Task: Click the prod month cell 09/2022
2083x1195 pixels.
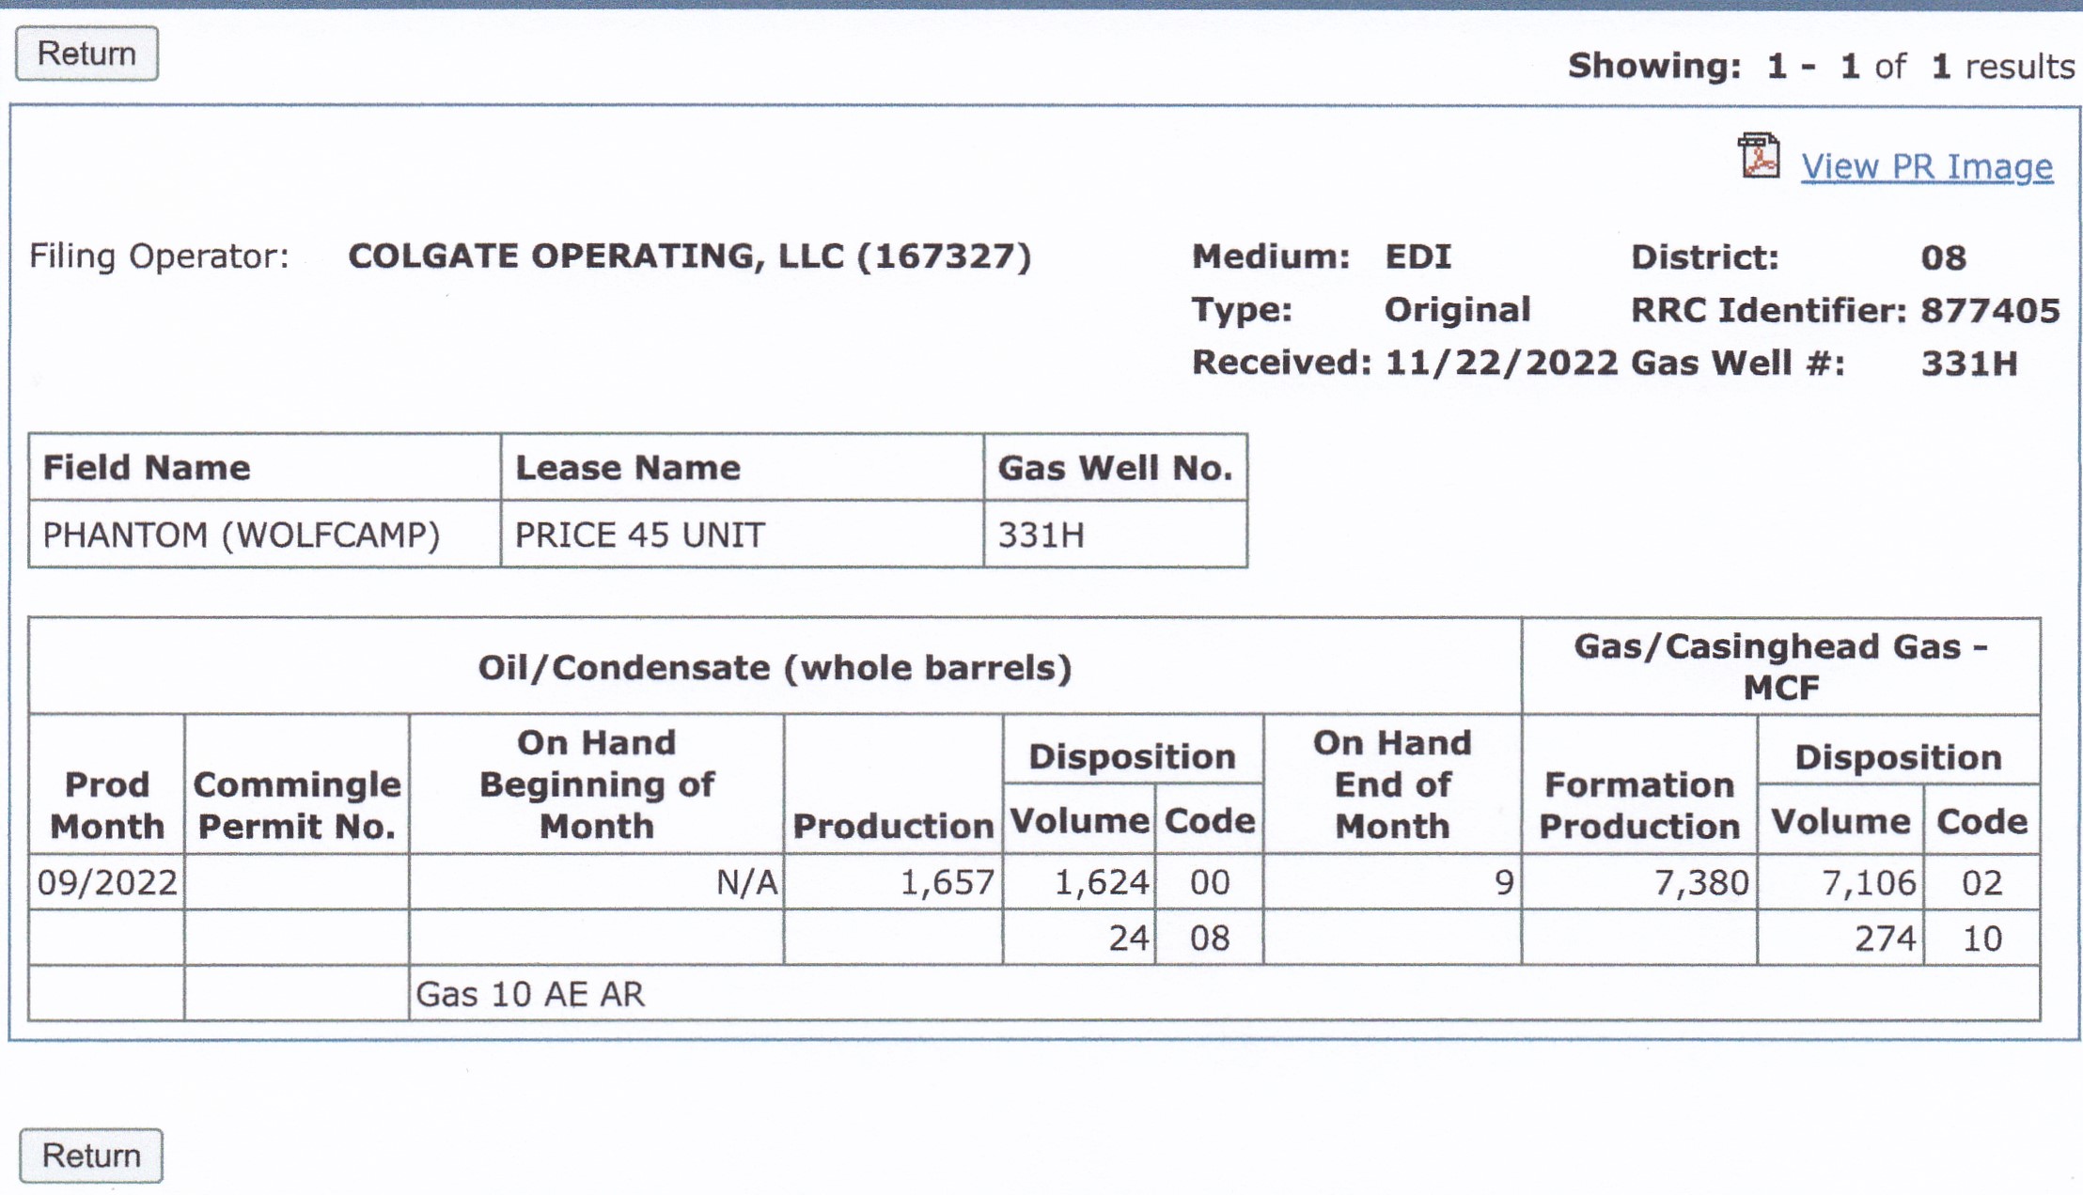Action: pos(107,882)
